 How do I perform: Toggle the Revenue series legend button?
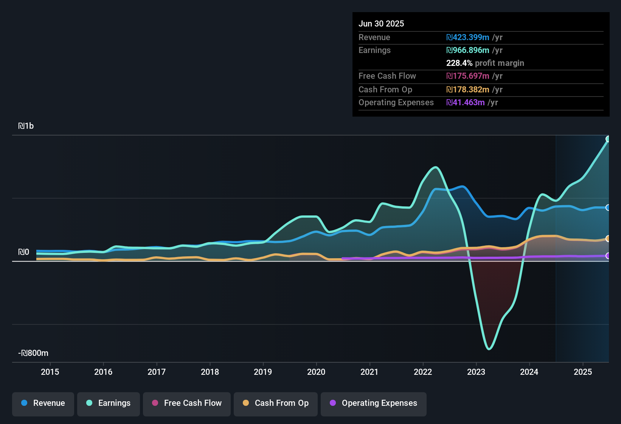tap(43, 403)
